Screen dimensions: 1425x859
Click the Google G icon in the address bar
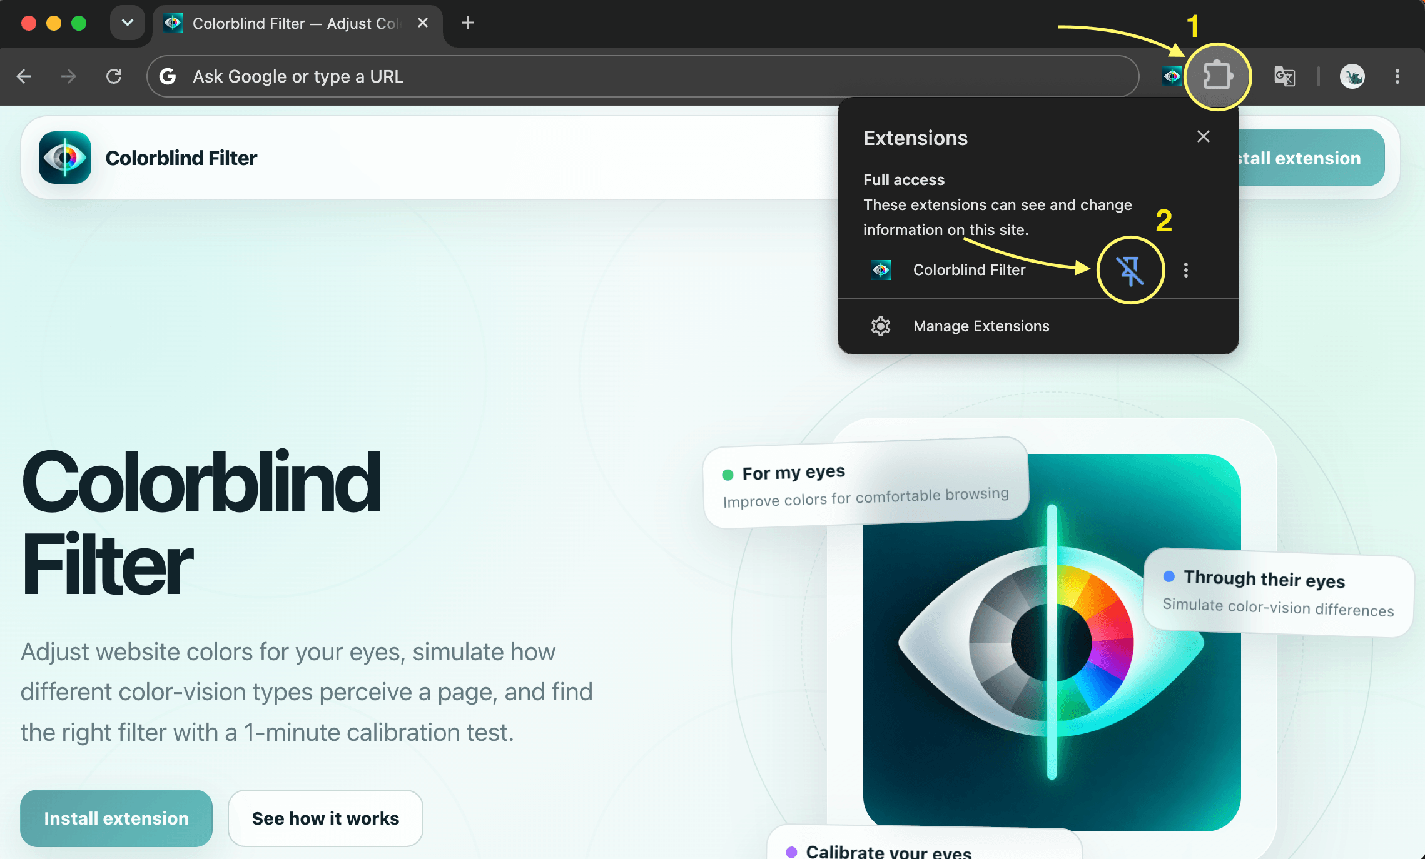pos(168,76)
